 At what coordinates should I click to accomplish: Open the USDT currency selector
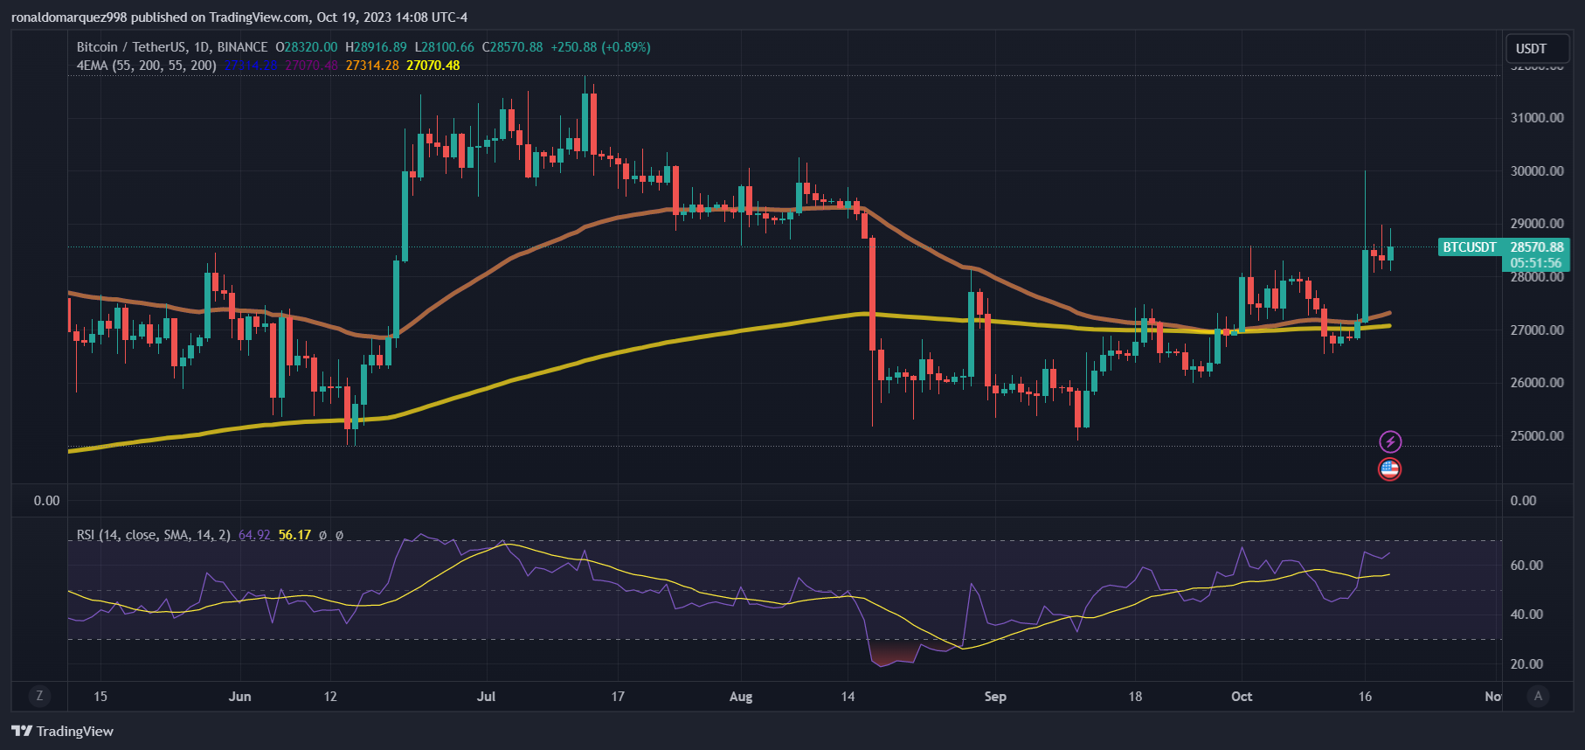[1531, 49]
